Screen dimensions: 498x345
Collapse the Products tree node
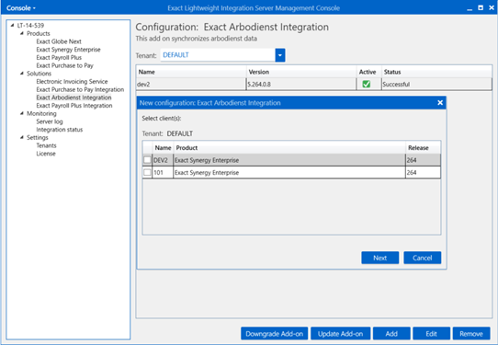tap(22, 33)
